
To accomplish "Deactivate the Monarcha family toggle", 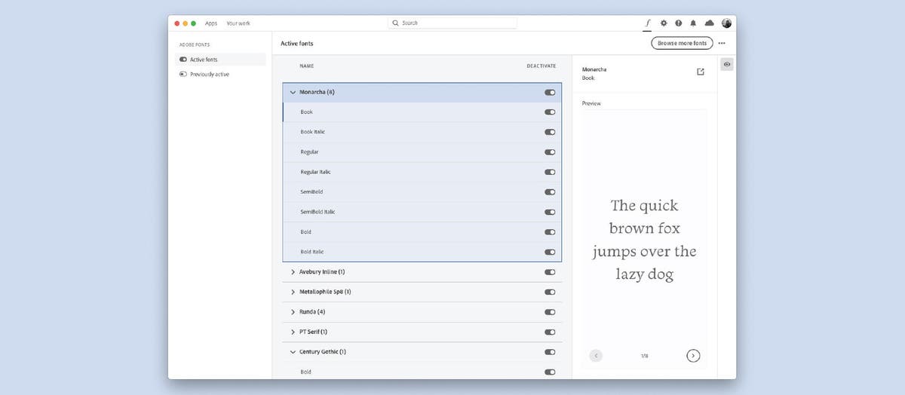I will (550, 92).
